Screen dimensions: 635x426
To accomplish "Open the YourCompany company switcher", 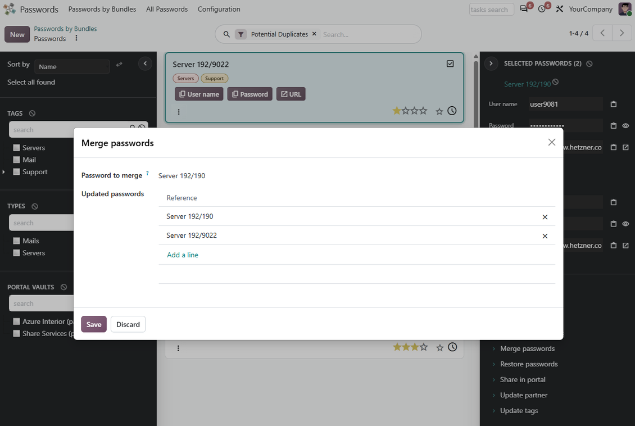I will [x=591, y=9].
